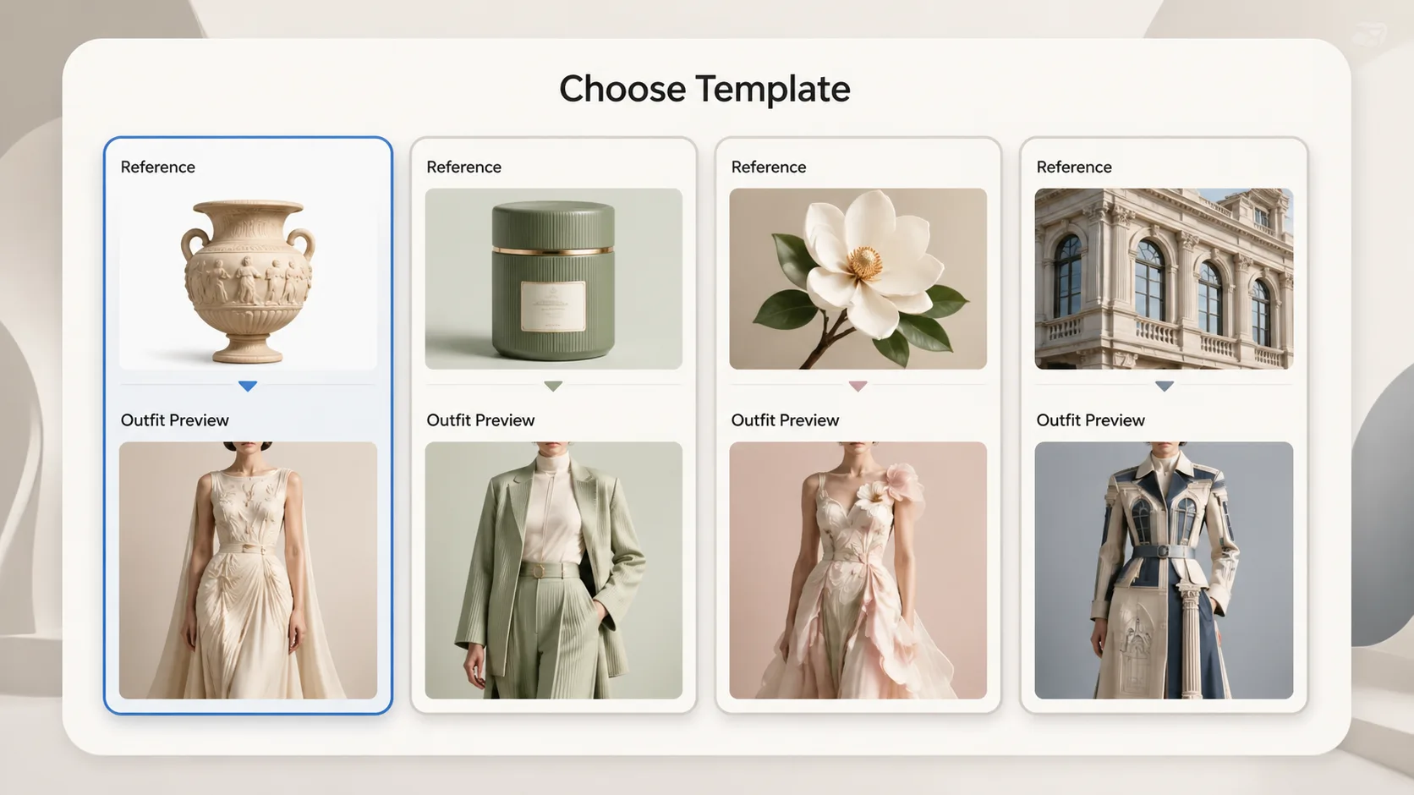Screen dimensions: 1414x795
Task: Select the classical building template card
Action: point(1164,423)
